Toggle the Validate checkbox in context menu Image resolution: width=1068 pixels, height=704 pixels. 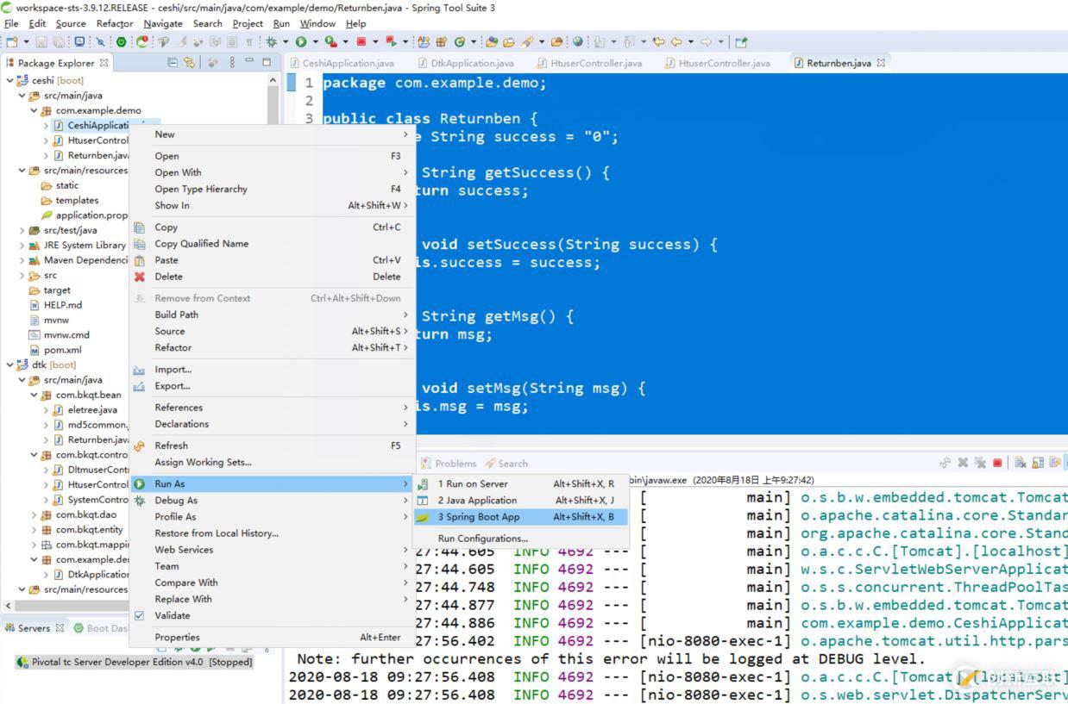[139, 615]
